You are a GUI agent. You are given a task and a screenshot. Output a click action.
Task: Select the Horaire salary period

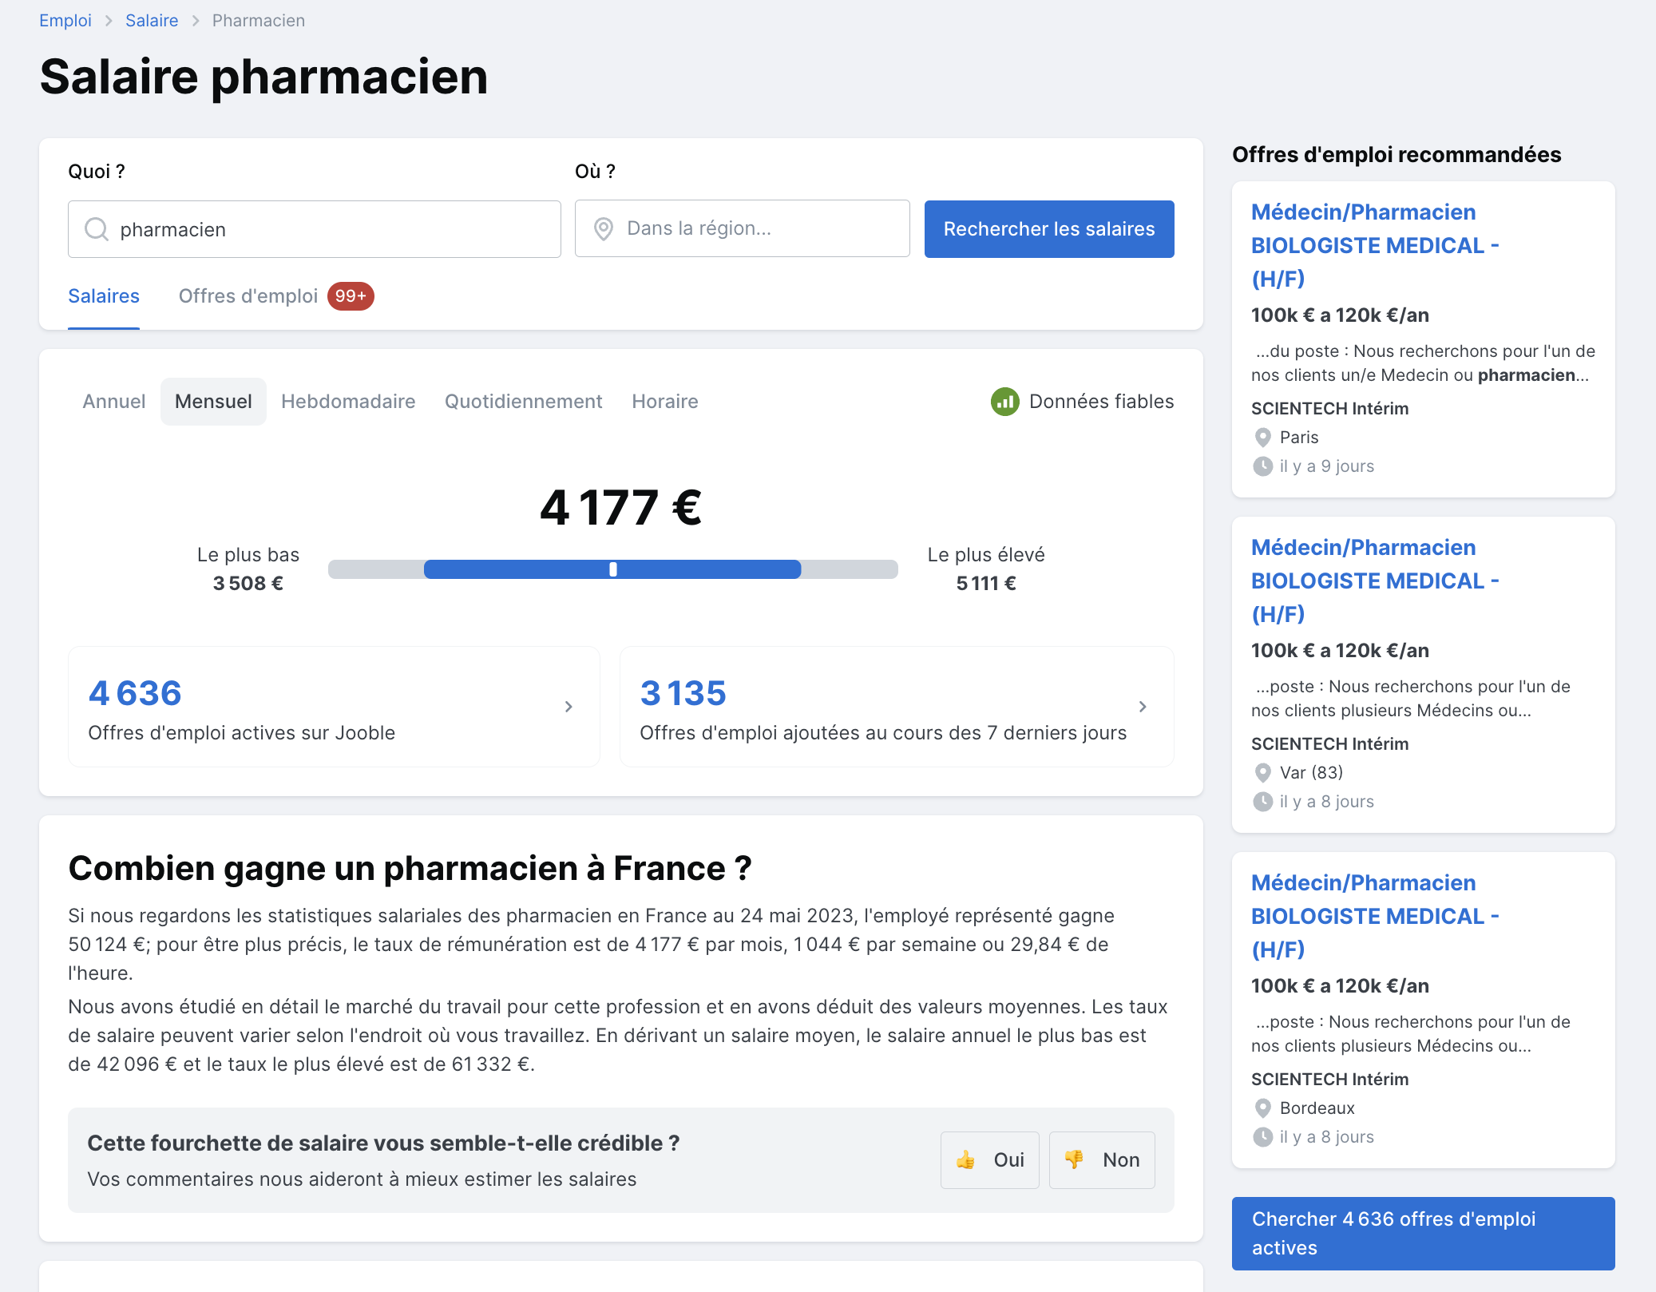[x=664, y=402]
